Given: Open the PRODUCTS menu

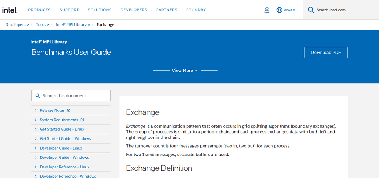Looking at the screenshot, I should point(39,10).
